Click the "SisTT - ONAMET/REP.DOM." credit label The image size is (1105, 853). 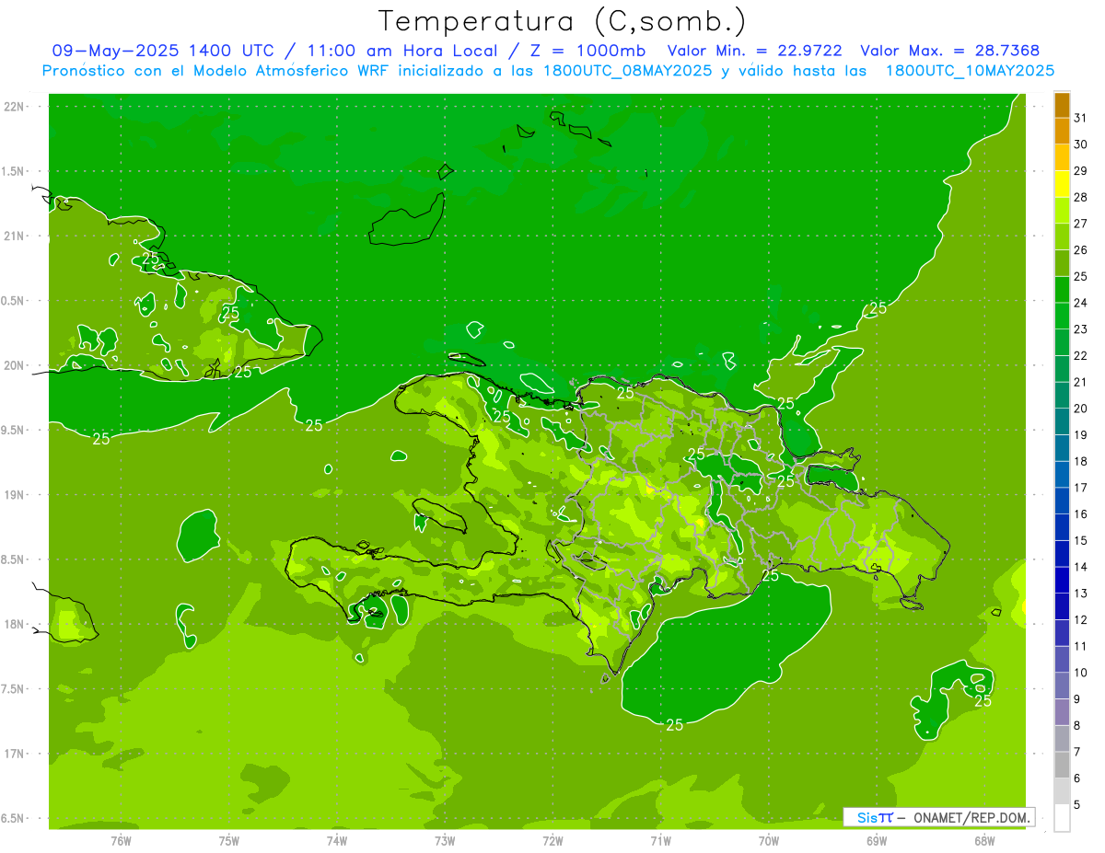tap(939, 817)
